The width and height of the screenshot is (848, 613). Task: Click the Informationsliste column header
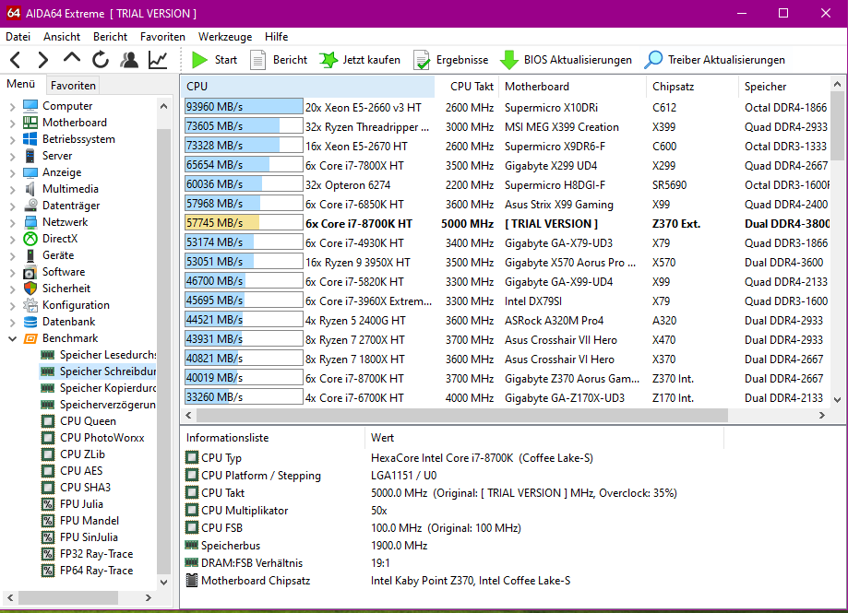click(x=273, y=438)
